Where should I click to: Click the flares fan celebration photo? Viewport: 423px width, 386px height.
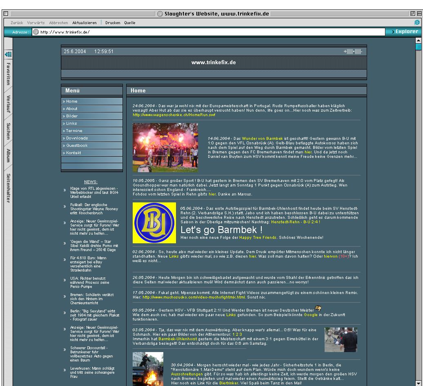click(165, 148)
